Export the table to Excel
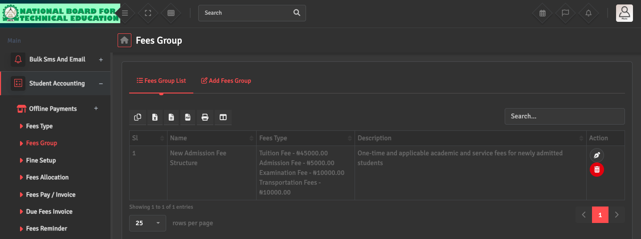The width and height of the screenshot is (641, 239). (x=155, y=117)
